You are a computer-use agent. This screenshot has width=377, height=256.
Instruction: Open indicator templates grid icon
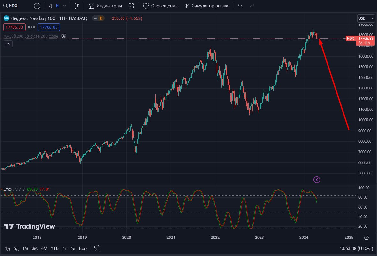click(131, 6)
